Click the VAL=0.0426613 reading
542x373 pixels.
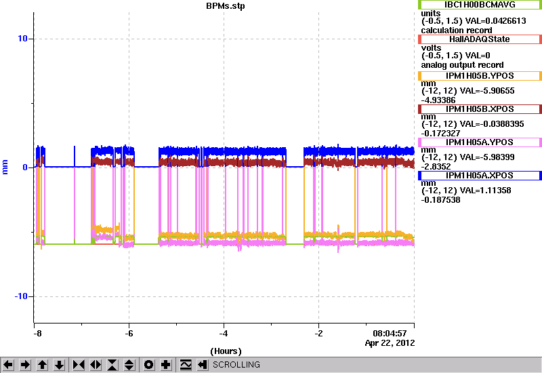tap(496, 21)
